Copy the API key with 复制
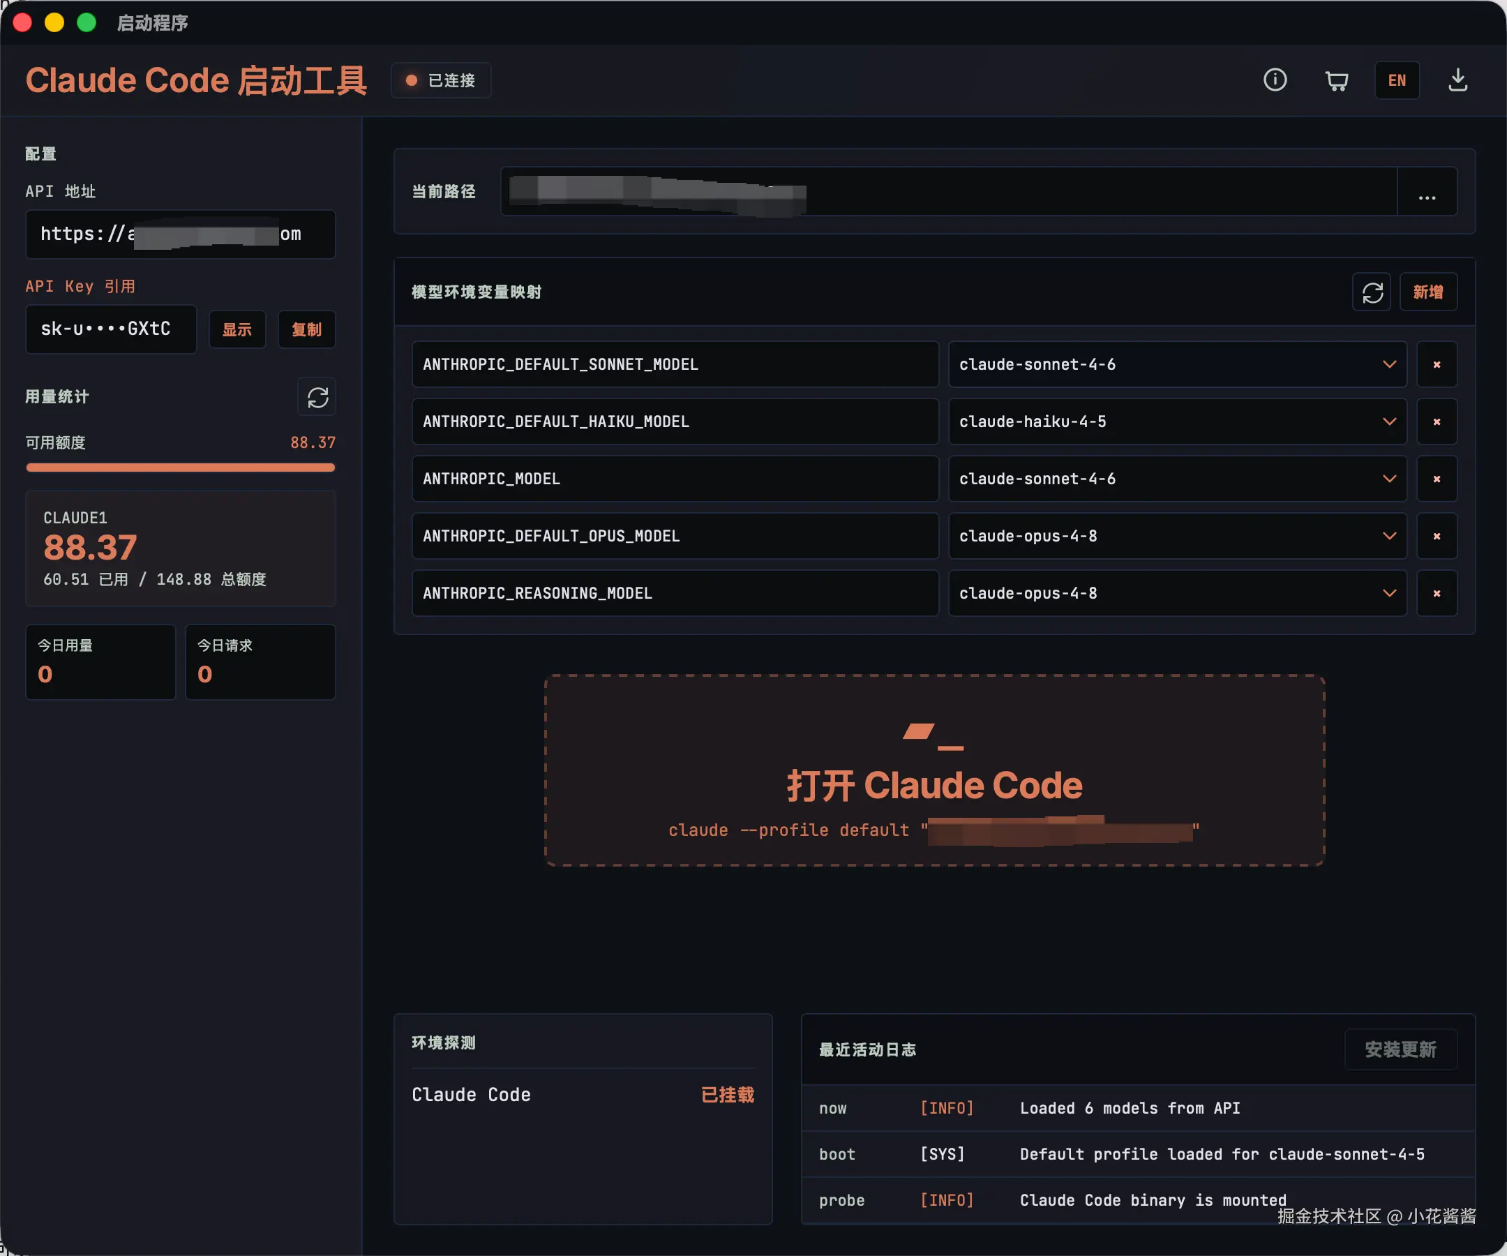The width and height of the screenshot is (1507, 1256). tap(306, 330)
